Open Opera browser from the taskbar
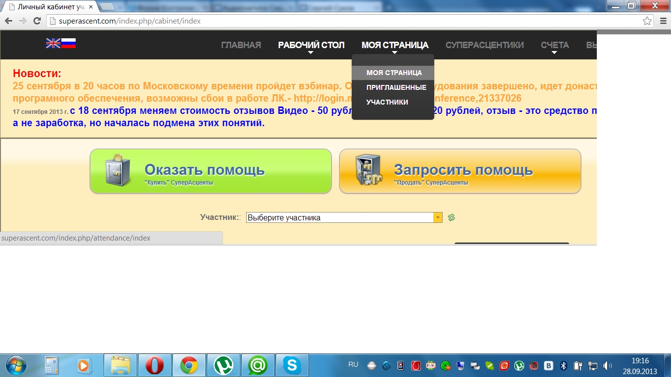The image size is (671, 377). [x=155, y=365]
